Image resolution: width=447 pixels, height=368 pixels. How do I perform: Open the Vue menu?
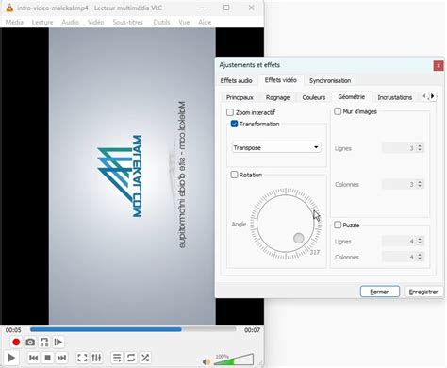pyautogui.click(x=184, y=22)
